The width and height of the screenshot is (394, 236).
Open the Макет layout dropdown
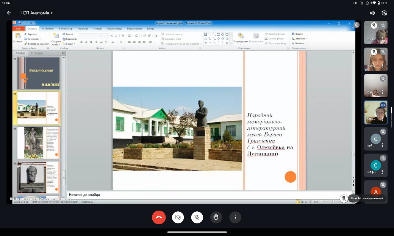(x=69, y=34)
